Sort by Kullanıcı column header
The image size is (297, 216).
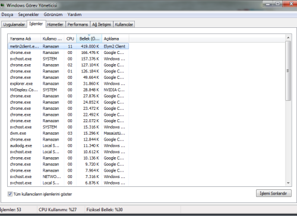pyautogui.click(x=52, y=39)
